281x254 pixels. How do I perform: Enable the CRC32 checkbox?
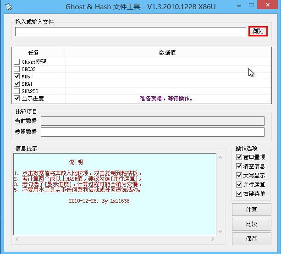tap(17, 69)
